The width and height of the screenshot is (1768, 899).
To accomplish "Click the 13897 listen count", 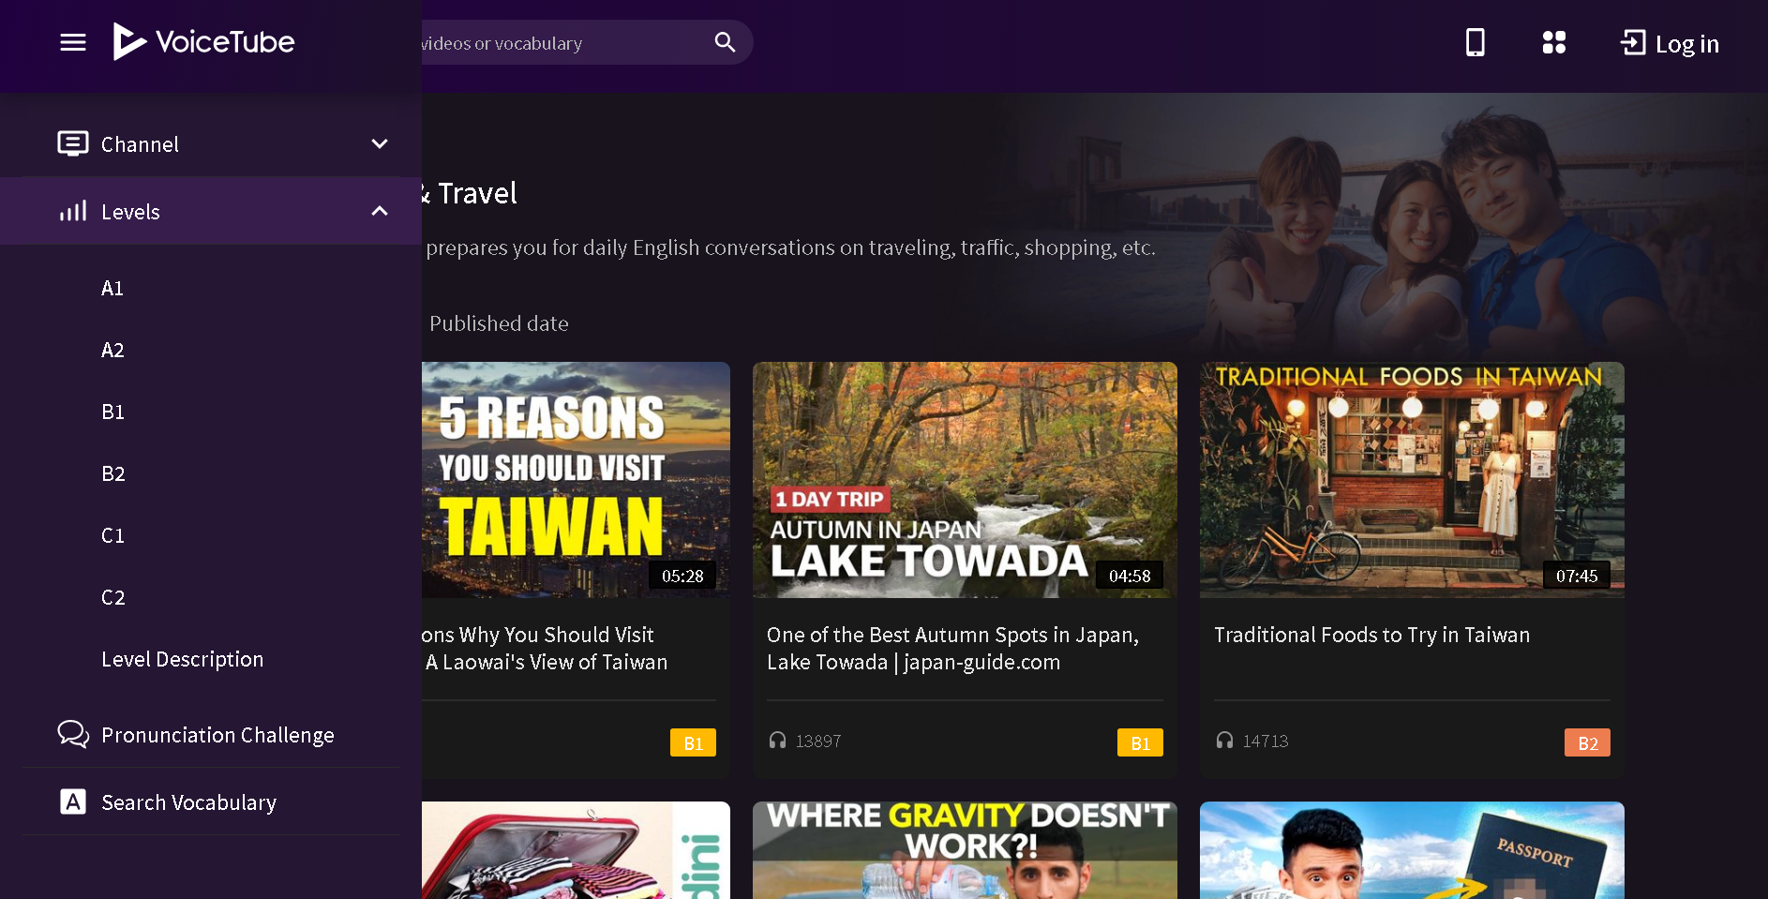I will click(x=818, y=742).
